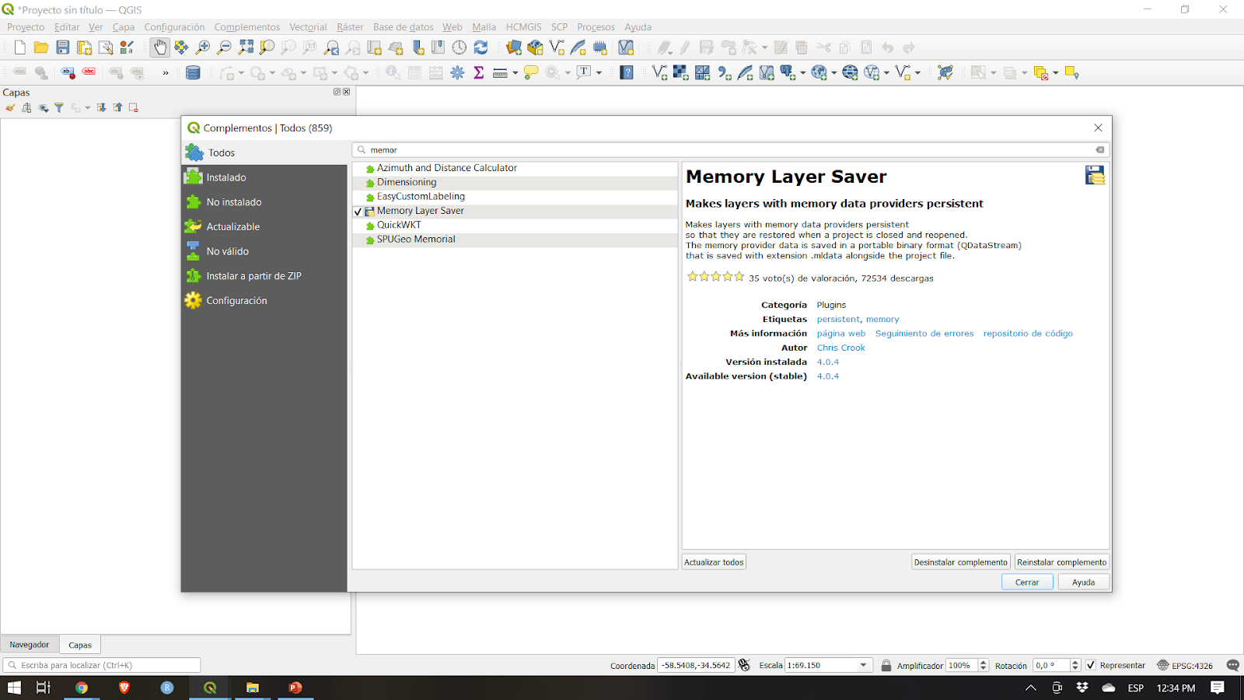Click the Add Vector Layer icon
Image resolution: width=1244 pixels, height=700 pixels.
(659, 72)
